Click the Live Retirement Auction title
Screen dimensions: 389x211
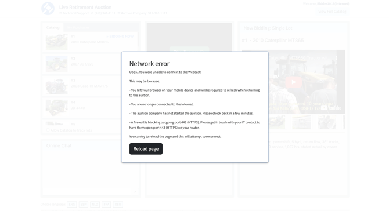pos(85,7)
